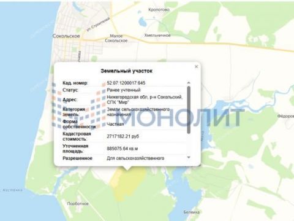This screenshot has width=294, height=221.
Task: Click the area value 885075.64 кв.м
Action: [122, 149]
